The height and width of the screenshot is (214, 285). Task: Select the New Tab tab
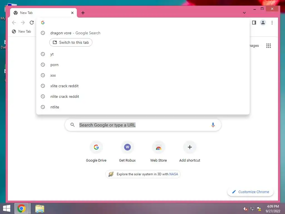click(x=44, y=13)
